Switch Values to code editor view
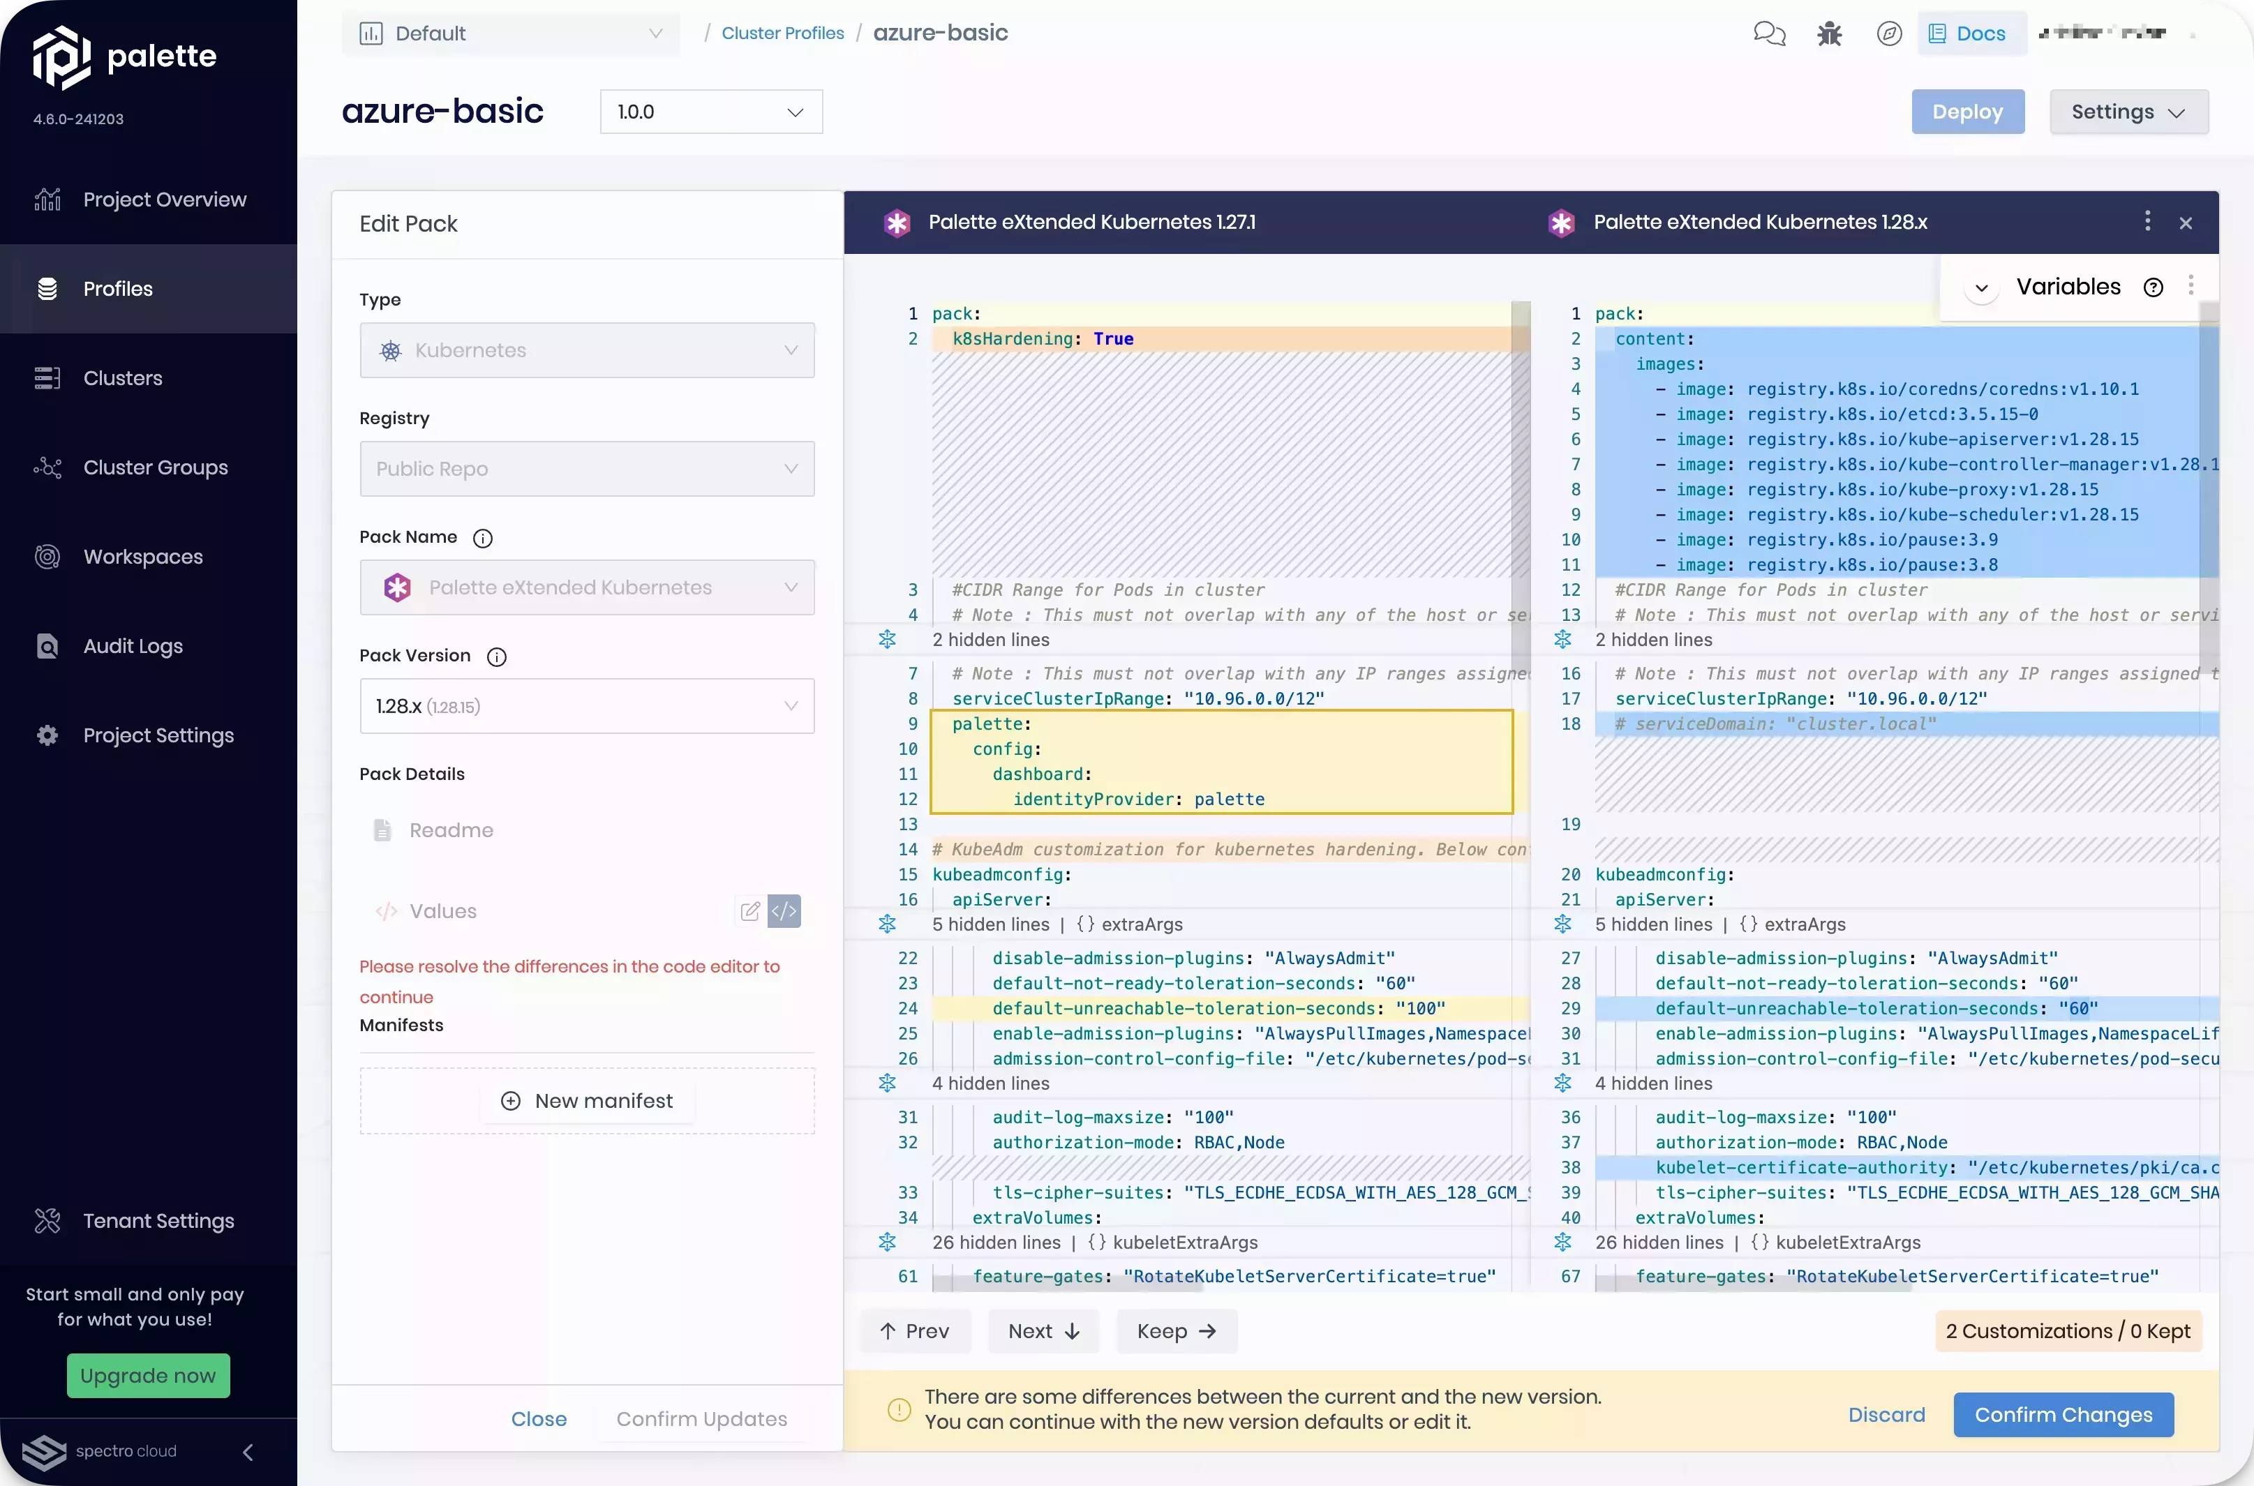Viewport: 2254px width, 1486px height. [x=785, y=910]
